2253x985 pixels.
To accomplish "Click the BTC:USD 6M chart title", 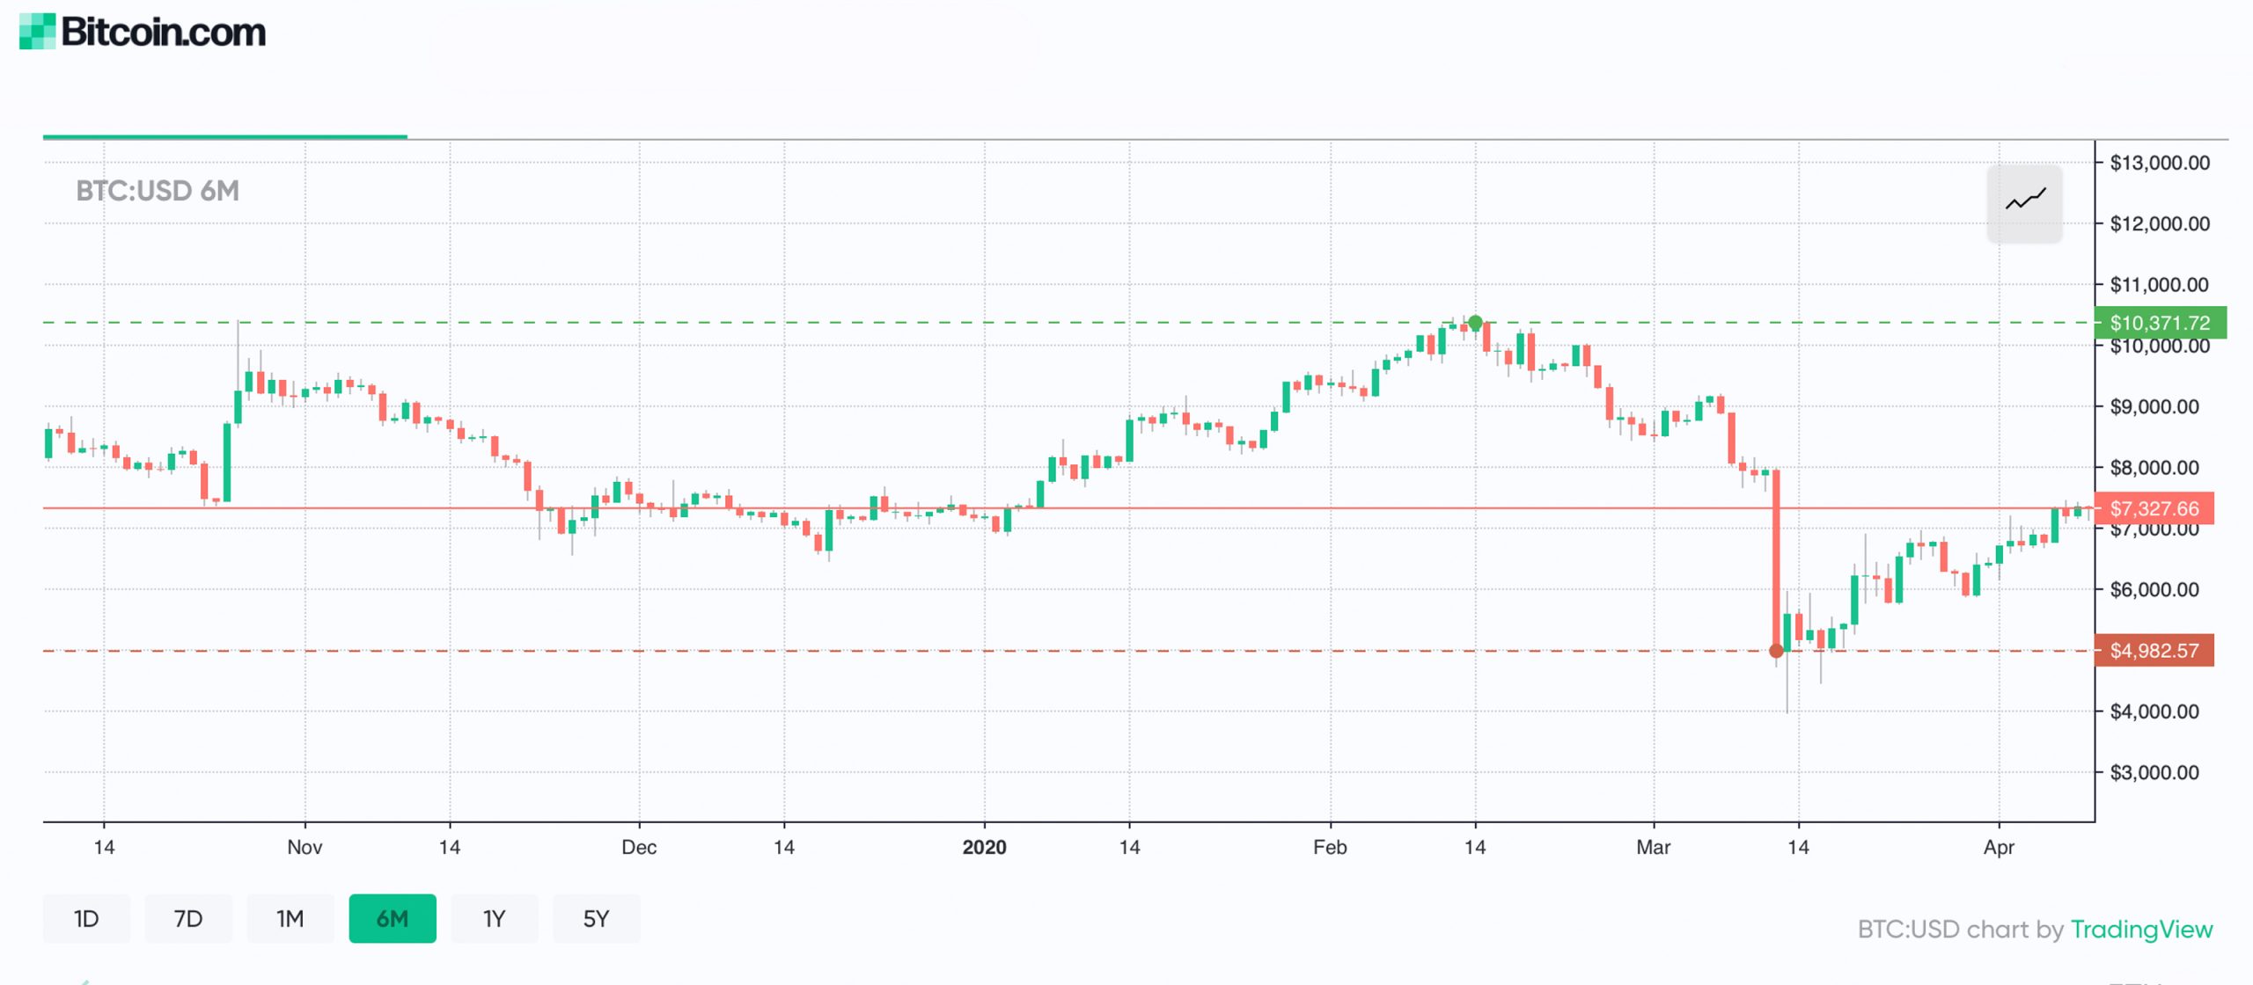I will [158, 191].
